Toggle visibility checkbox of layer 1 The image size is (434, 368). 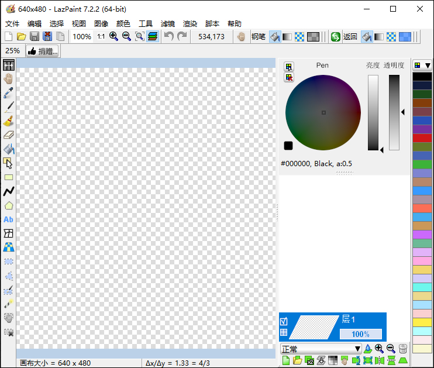point(284,321)
